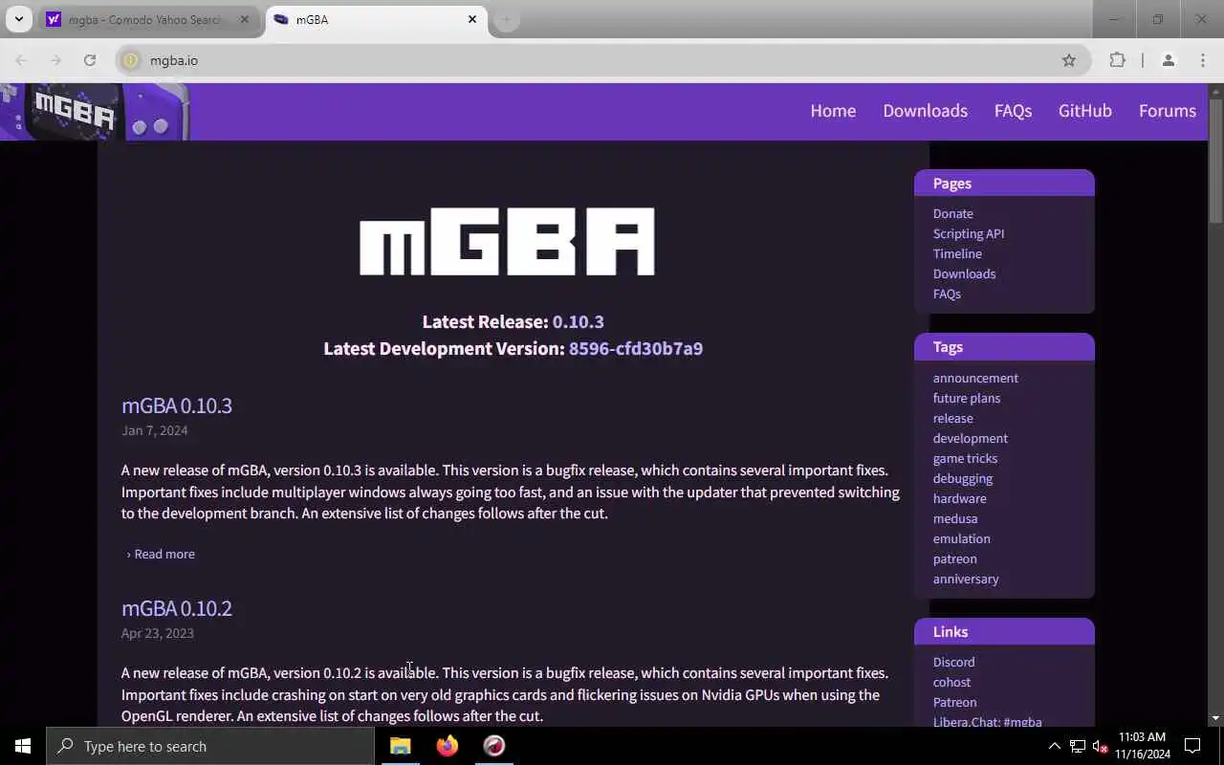Image resolution: width=1224 pixels, height=765 pixels.
Task: Close the mGBA tab
Action: (472, 19)
